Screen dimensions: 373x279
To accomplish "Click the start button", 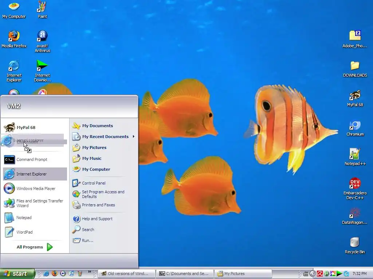I will coord(17,274).
